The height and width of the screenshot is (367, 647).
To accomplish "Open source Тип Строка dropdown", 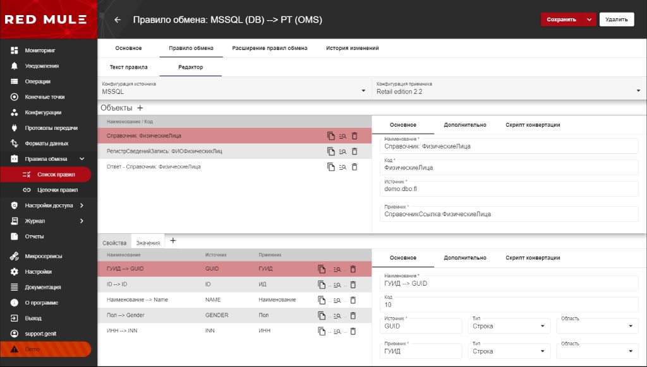I will [509, 326].
